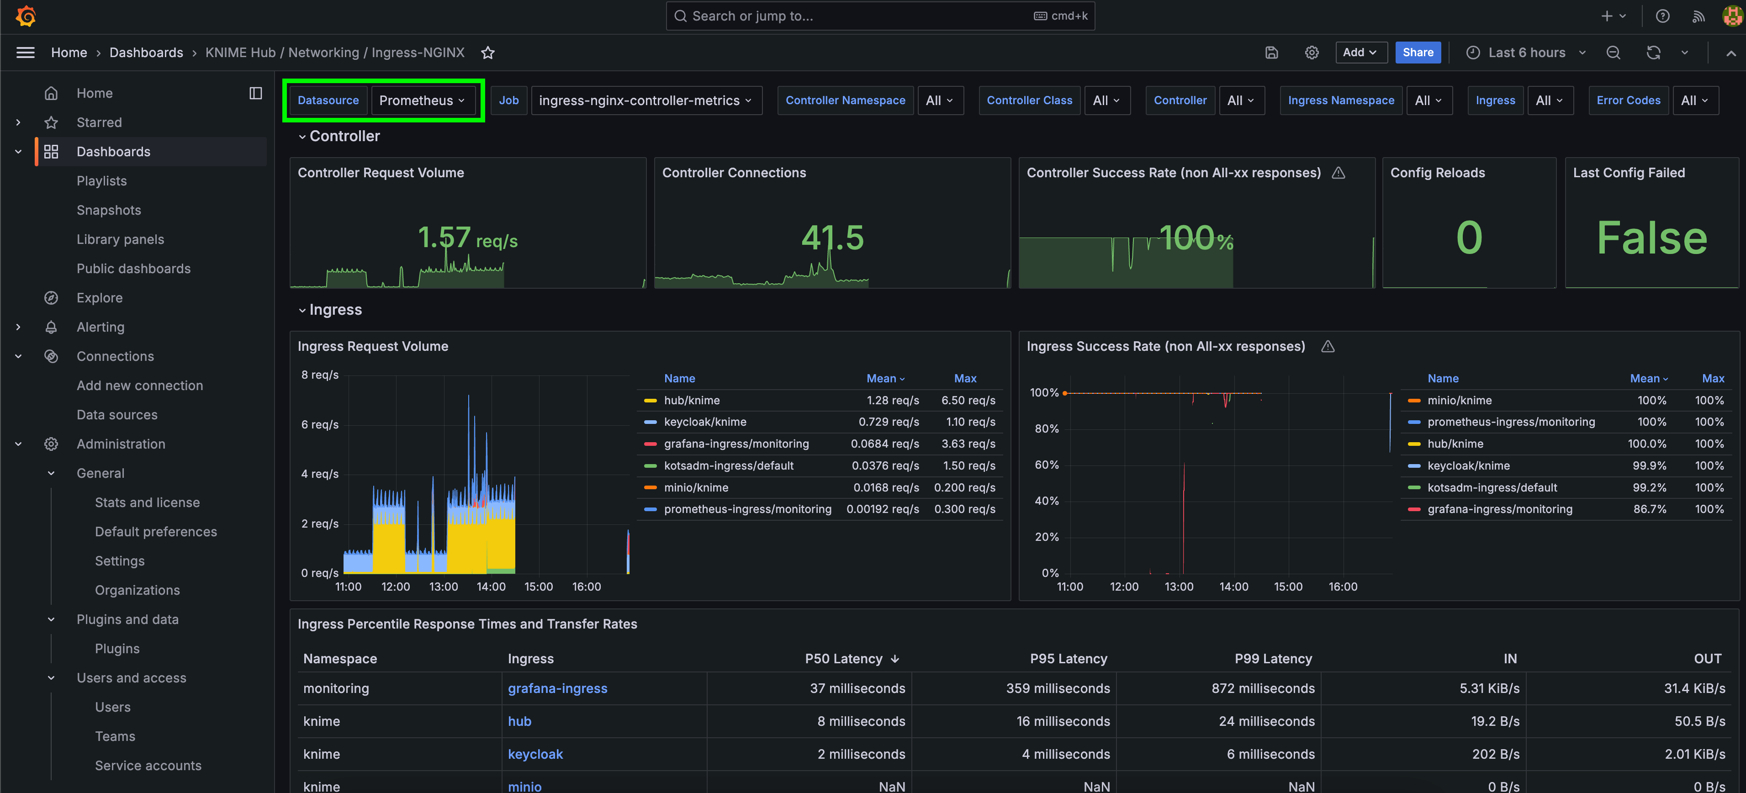Viewport: 1746px width, 793px height.
Task: Click the hub/knime legend color swatch
Action: [x=651, y=400]
